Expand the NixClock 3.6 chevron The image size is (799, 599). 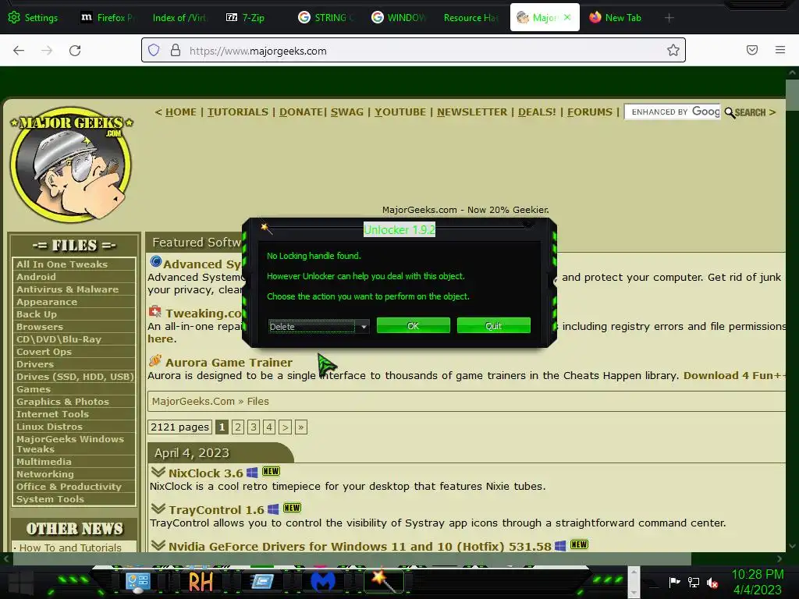tap(158, 472)
